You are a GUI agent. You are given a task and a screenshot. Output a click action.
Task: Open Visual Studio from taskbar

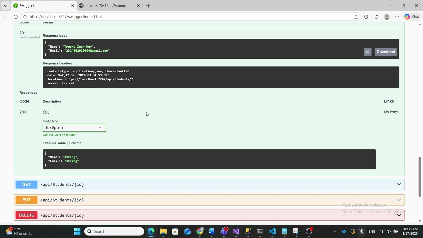tap(236, 231)
